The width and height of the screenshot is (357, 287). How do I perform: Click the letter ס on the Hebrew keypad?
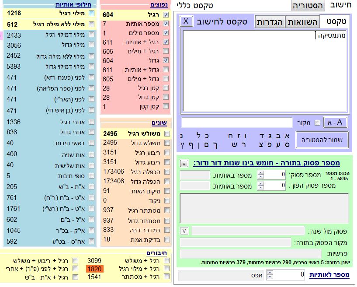pos(286,144)
